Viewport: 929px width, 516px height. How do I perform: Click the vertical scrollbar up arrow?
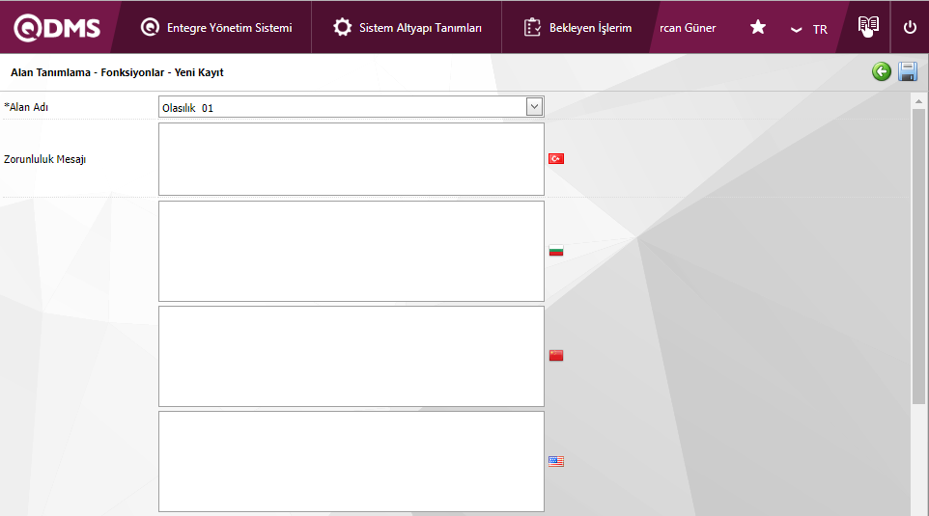(918, 100)
